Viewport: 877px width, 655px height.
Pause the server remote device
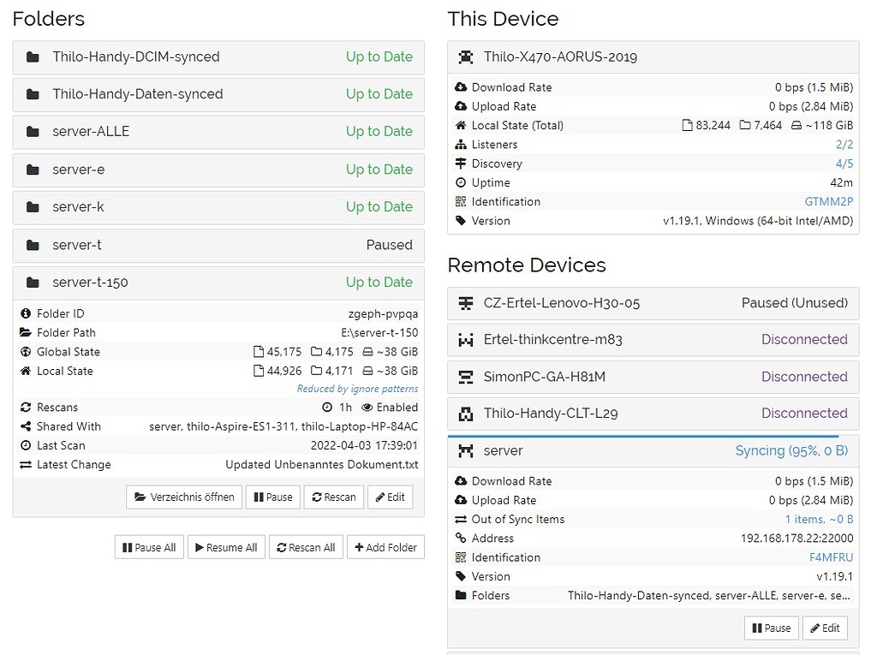(x=770, y=628)
